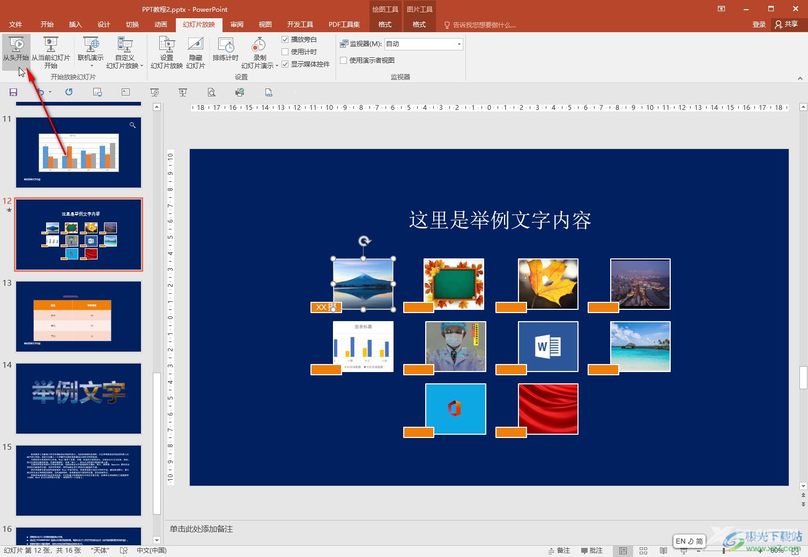808x557 pixels.
Task: Click the Sign in (登录) link
Action: 759,25
